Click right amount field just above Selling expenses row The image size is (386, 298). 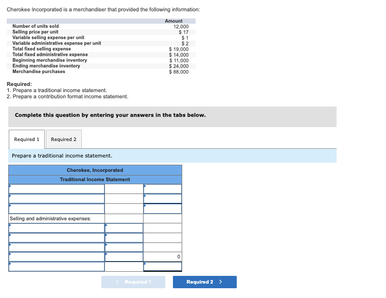click(x=163, y=208)
